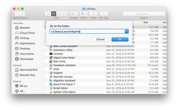Select Downloads in the sidebar
This screenshot has width=178, height=110.
(24, 59)
